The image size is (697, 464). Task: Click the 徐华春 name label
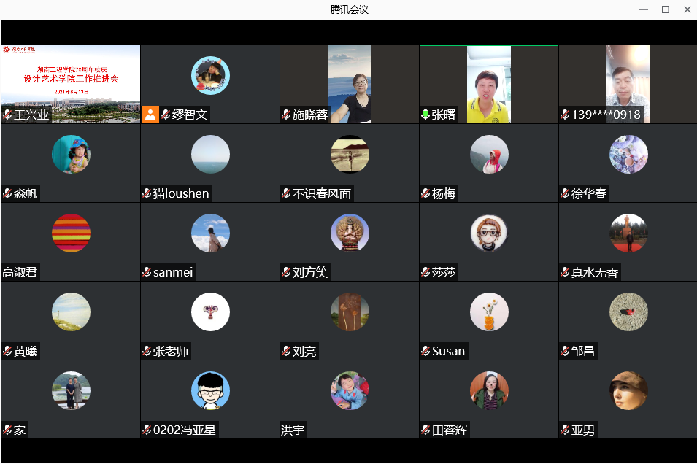tap(588, 193)
